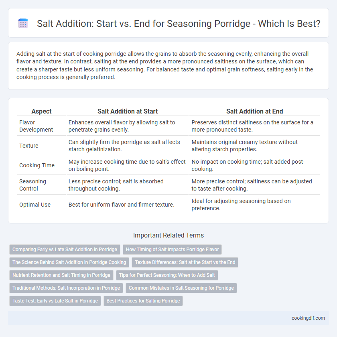This screenshot has width=337, height=337.
Task: Open Nutrient Retention and Salt Timing tag
Action: [x=61, y=275]
